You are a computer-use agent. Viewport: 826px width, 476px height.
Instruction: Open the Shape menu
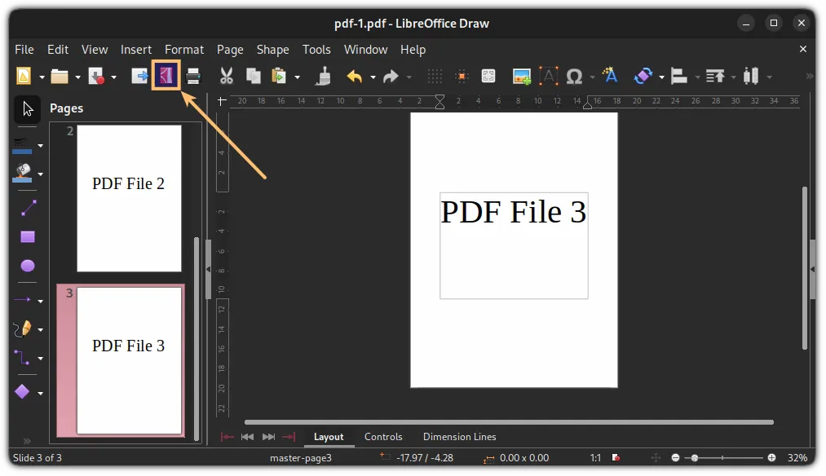pos(272,49)
